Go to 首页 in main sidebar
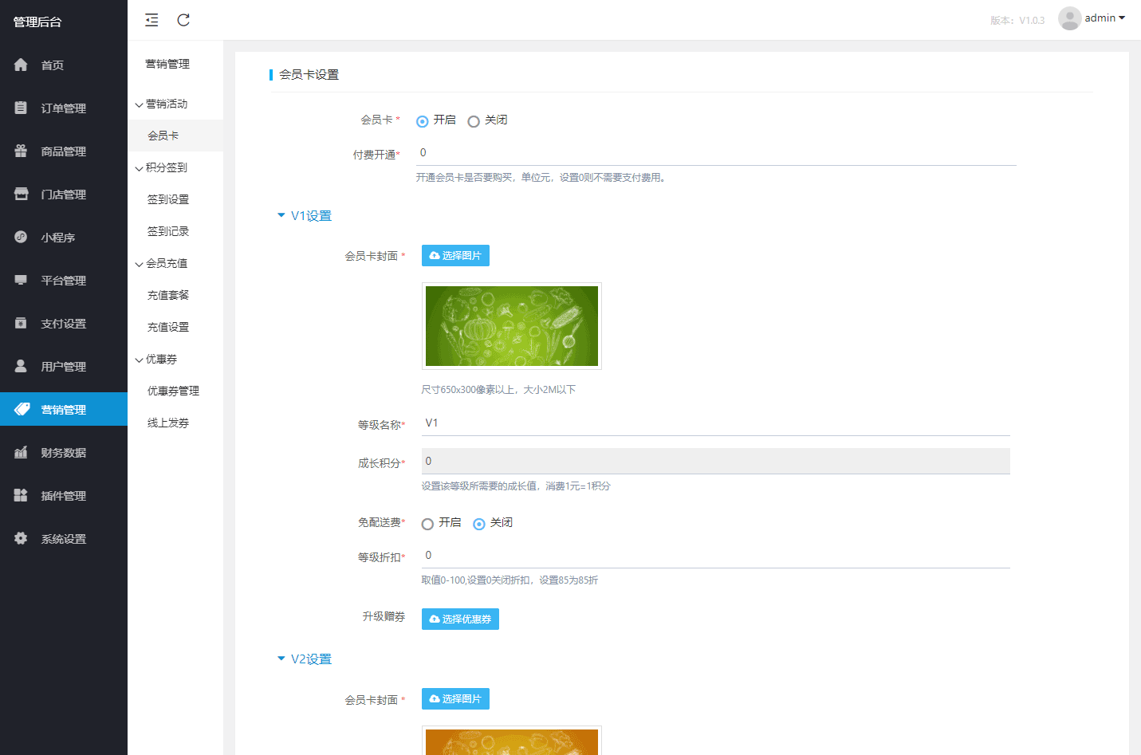This screenshot has width=1141, height=755. tap(64, 65)
